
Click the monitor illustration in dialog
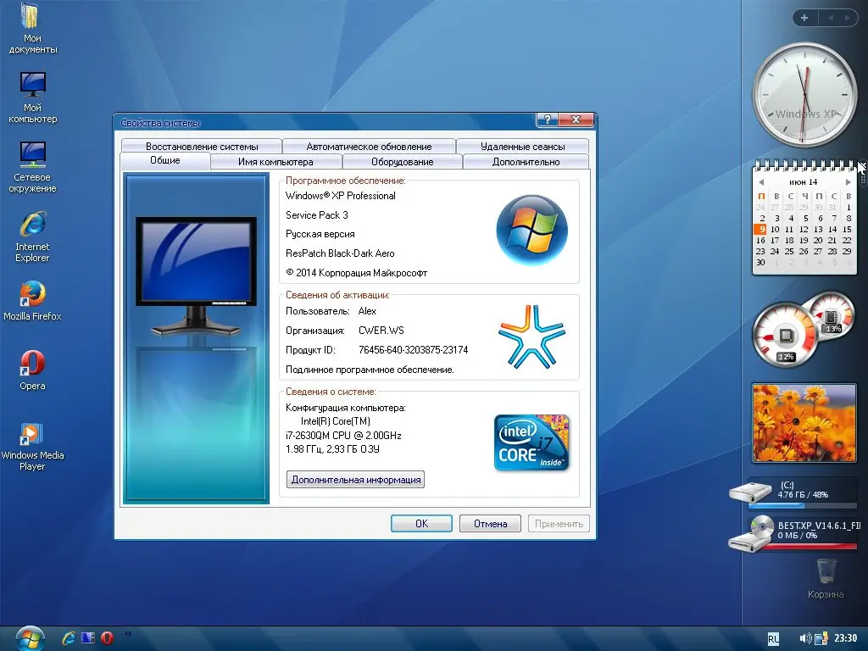(196, 277)
